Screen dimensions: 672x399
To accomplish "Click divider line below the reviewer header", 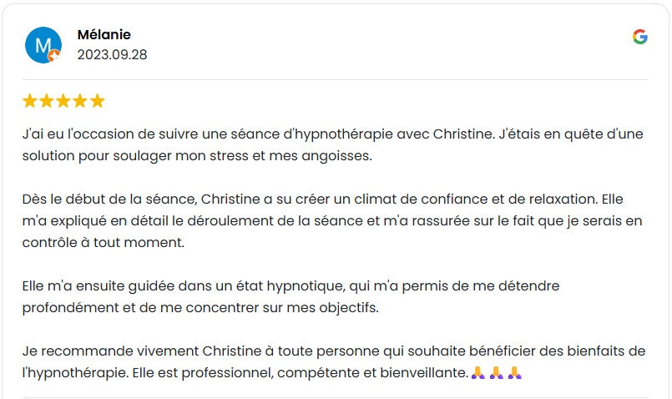I will click(334, 80).
